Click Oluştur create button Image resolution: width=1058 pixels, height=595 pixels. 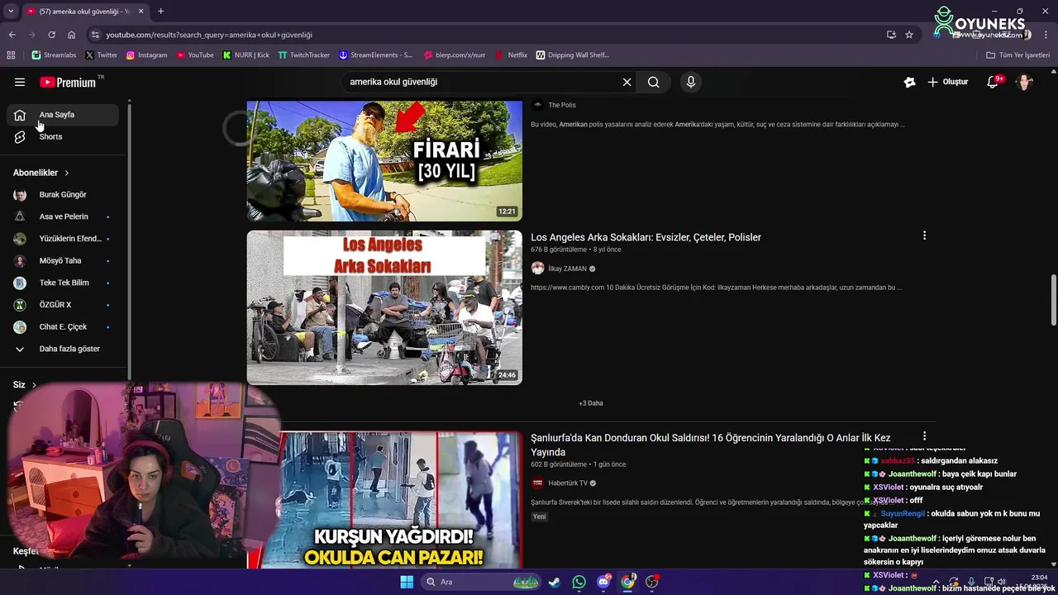(947, 82)
